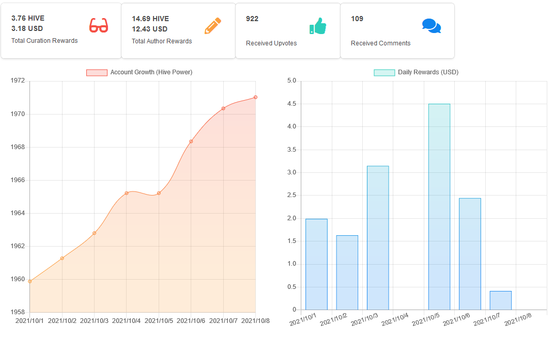This screenshot has height=340, width=554.
Task: Click the 2021/10/3 daily rewards bar
Action: pyautogui.click(x=378, y=238)
